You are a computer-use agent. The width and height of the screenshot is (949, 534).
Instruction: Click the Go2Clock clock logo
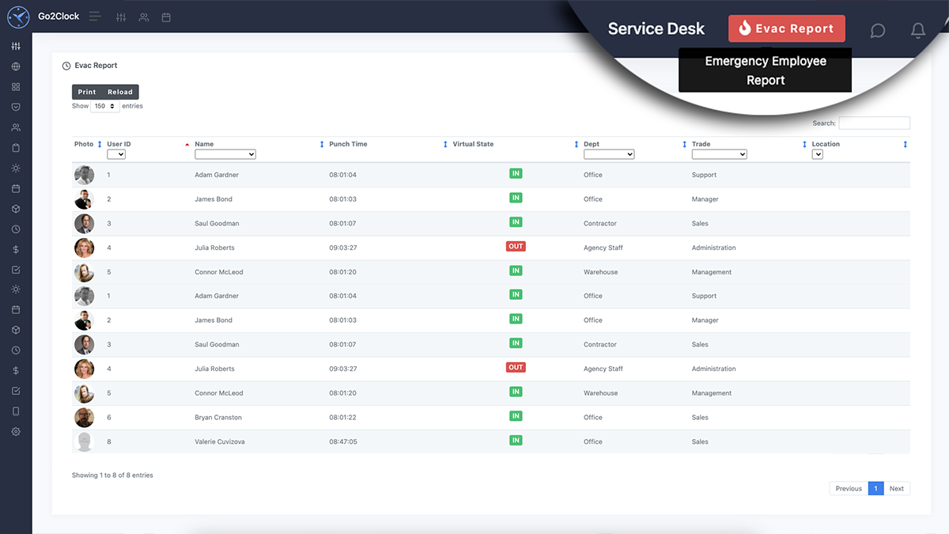tap(17, 17)
